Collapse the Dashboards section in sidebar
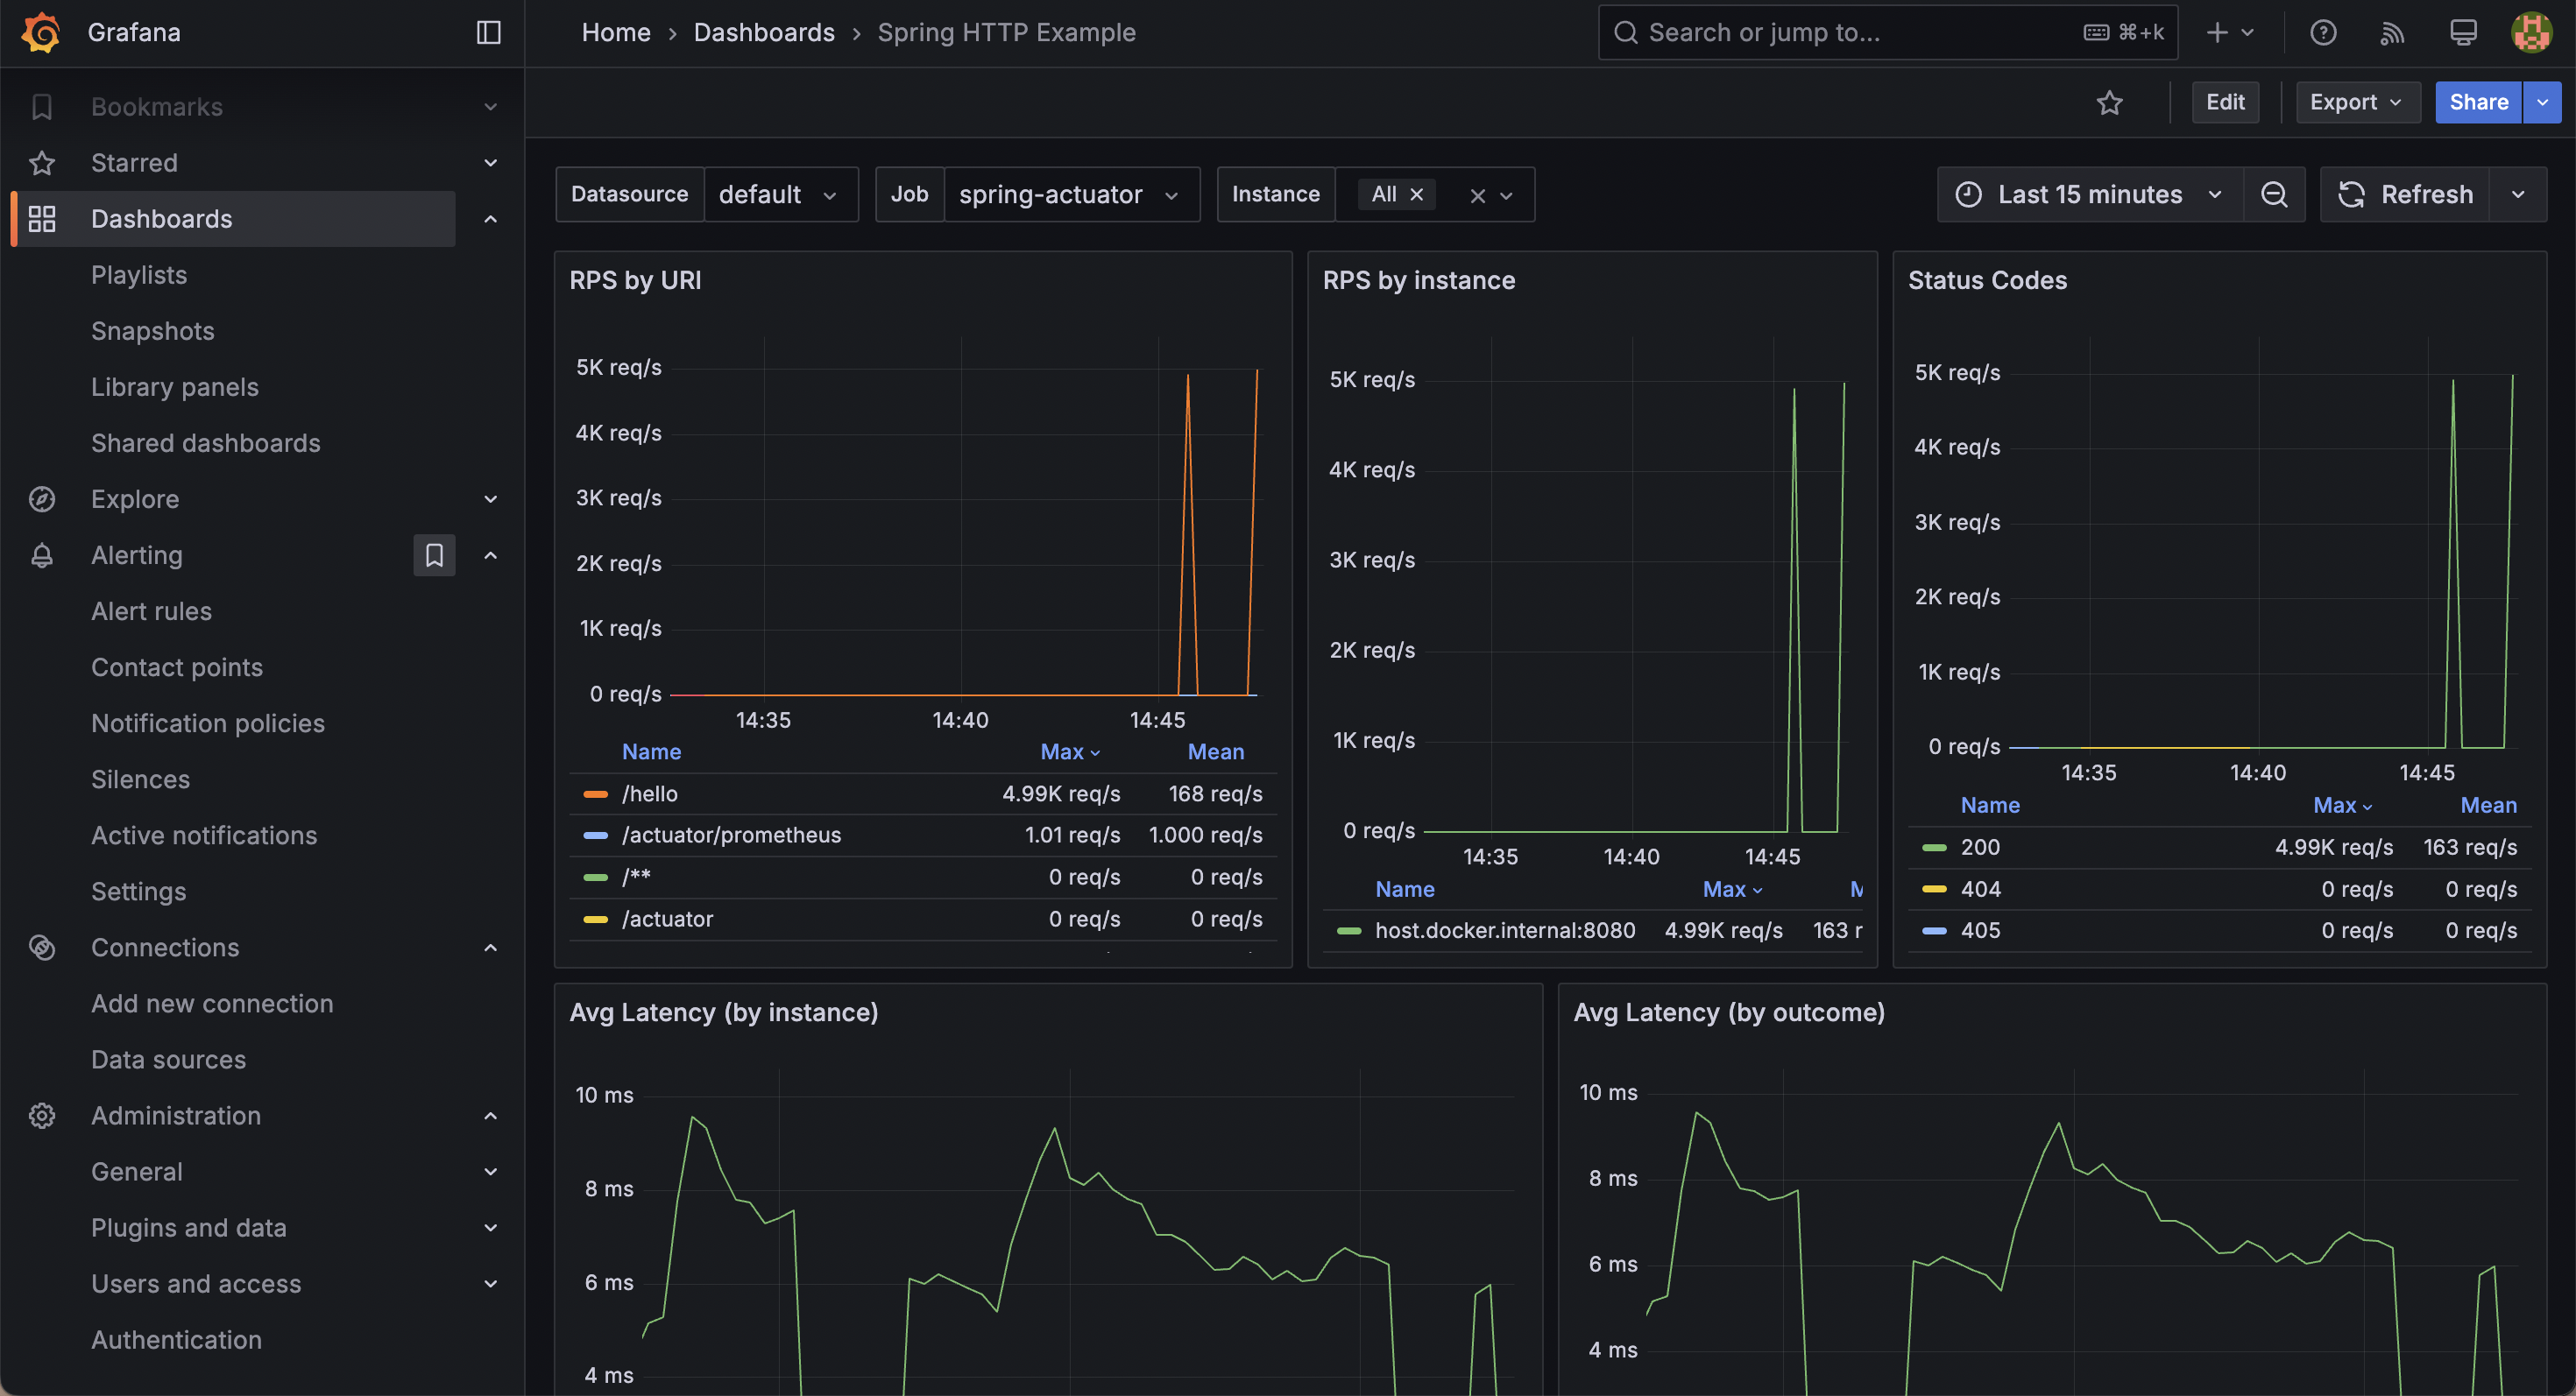Viewport: 2576px width, 1396px height. tap(490, 219)
